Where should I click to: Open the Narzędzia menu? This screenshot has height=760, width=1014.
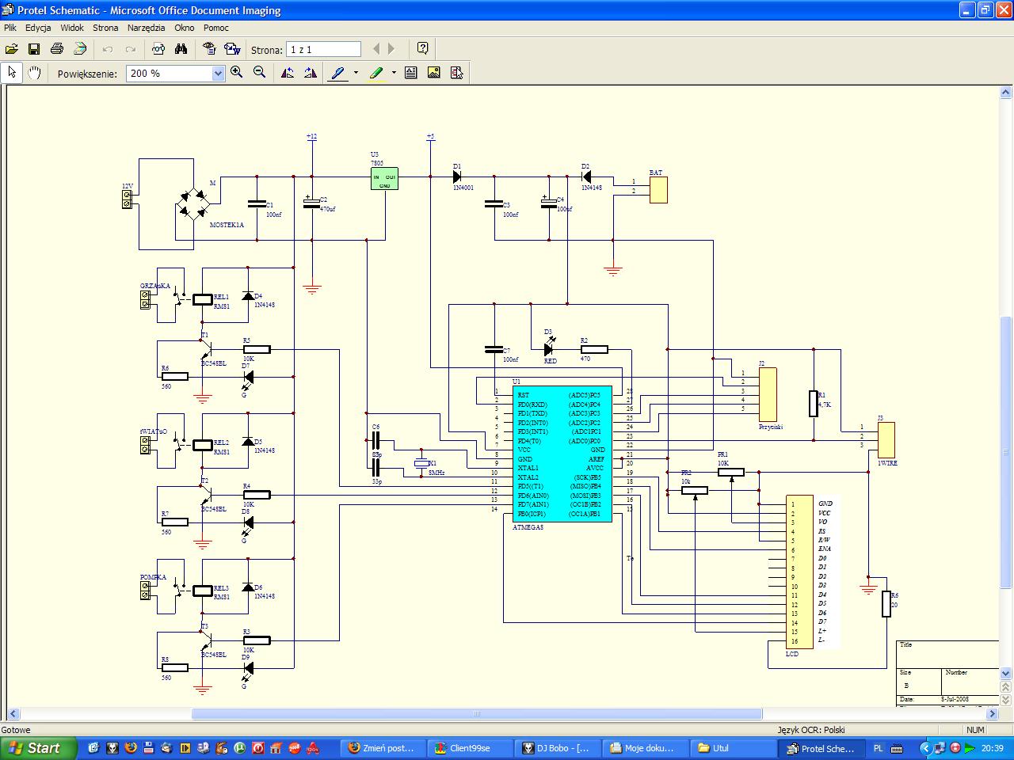147,28
